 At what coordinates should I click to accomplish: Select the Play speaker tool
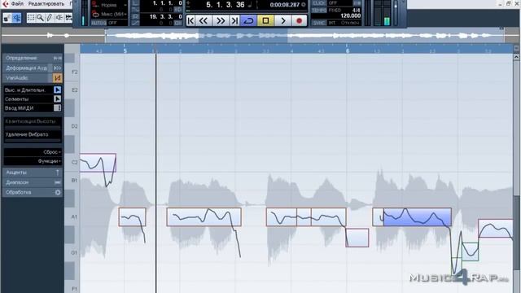point(59,17)
